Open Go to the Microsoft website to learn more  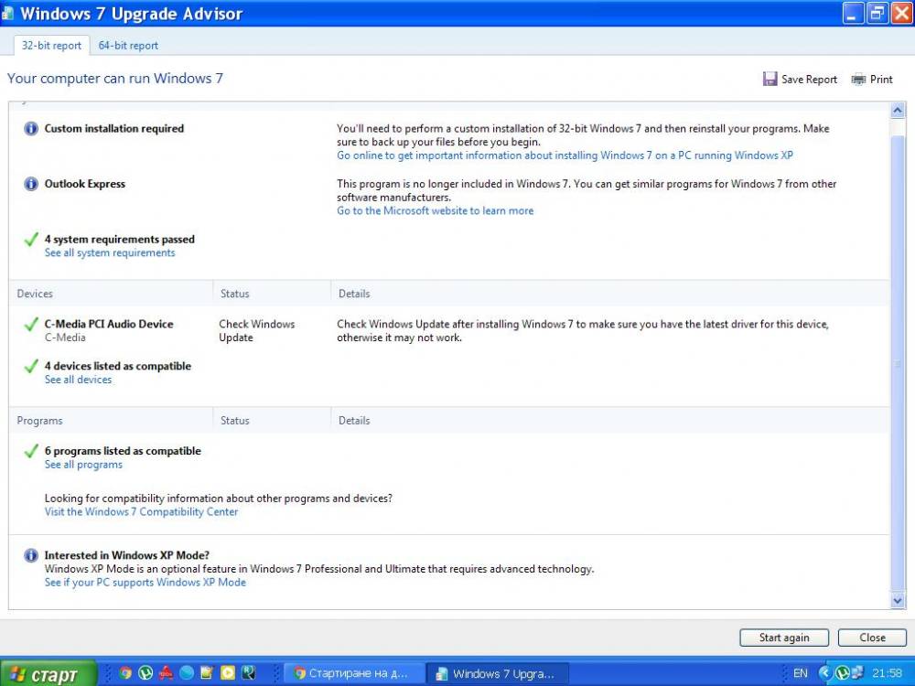pyautogui.click(x=436, y=211)
